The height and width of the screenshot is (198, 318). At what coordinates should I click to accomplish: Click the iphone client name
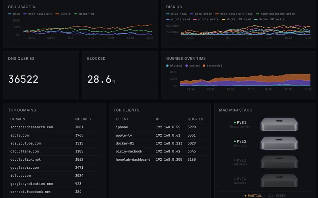[x=122, y=127]
